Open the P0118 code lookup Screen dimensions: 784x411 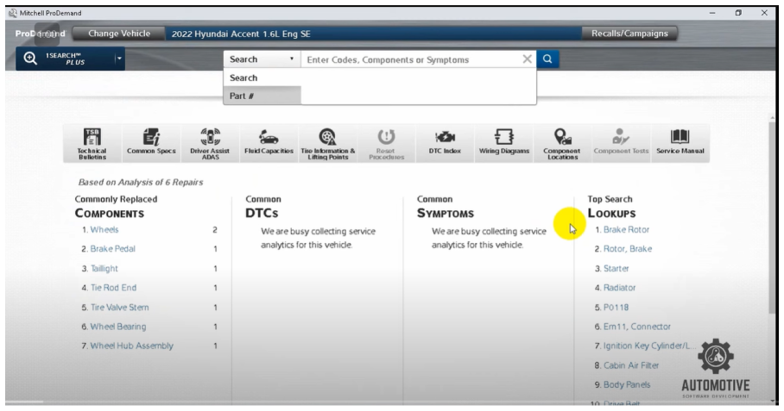616,308
